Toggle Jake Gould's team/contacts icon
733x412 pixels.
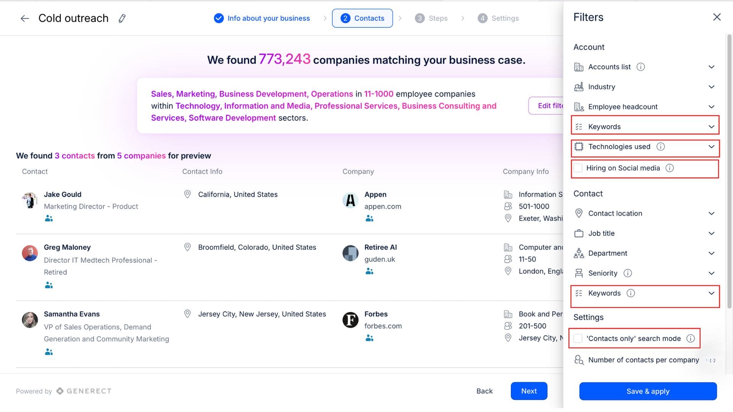click(48, 218)
